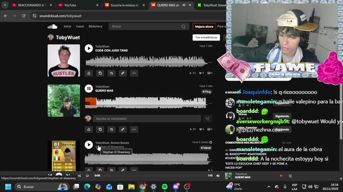Like current track with heart icon
343x192 pixels.
click(281, 176)
